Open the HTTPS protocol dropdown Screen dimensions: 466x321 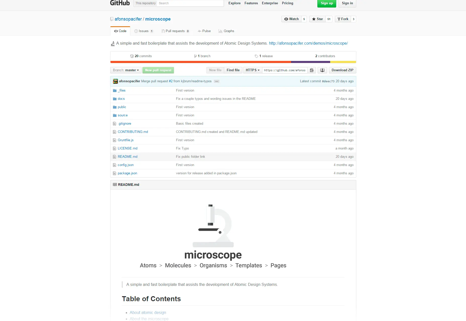252,70
